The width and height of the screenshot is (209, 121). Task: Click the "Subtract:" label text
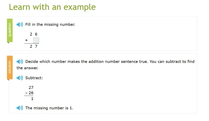(x=34, y=78)
